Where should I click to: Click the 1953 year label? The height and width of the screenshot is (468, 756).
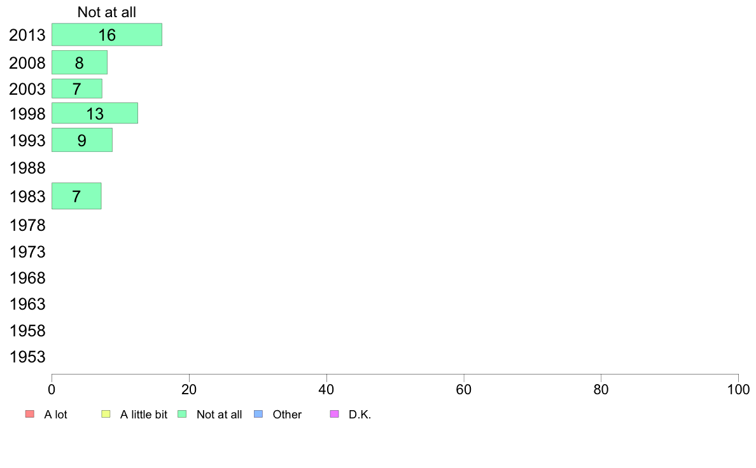point(27,357)
